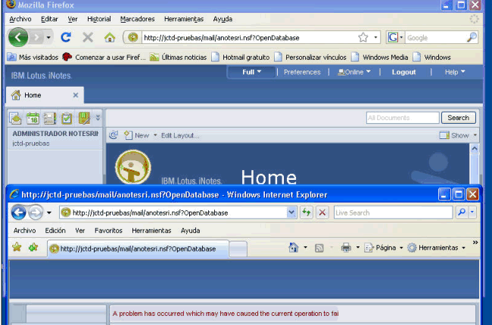492x325 pixels.
Task: Close the iNotes Home tab
Action: point(76,95)
